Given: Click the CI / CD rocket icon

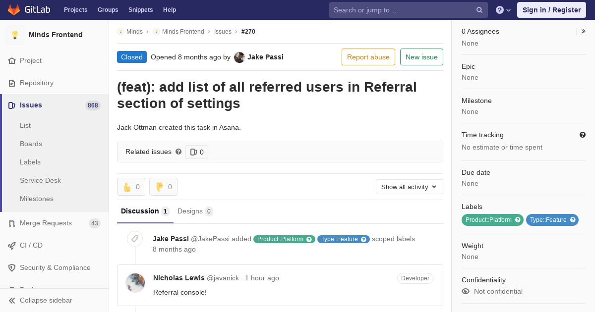Looking at the screenshot, I should point(12,245).
